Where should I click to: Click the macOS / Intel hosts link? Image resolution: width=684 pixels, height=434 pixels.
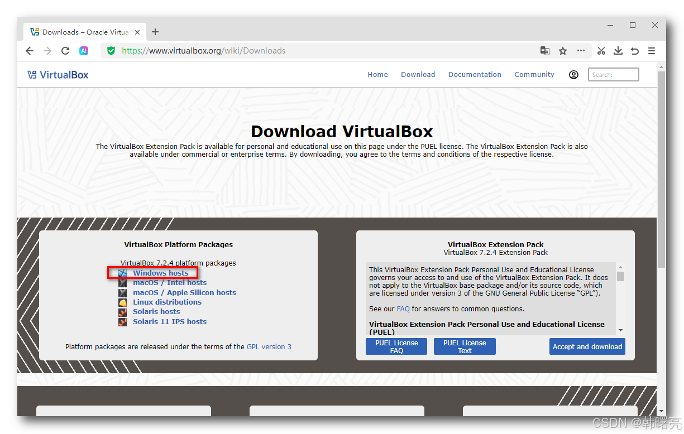pyautogui.click(x=170, y=283)
